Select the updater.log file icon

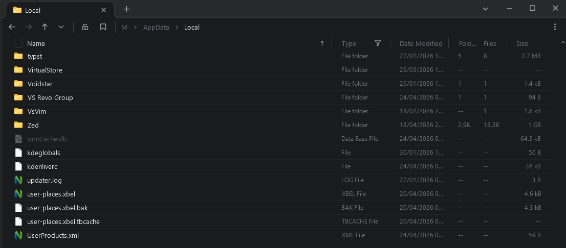point(18,180)
